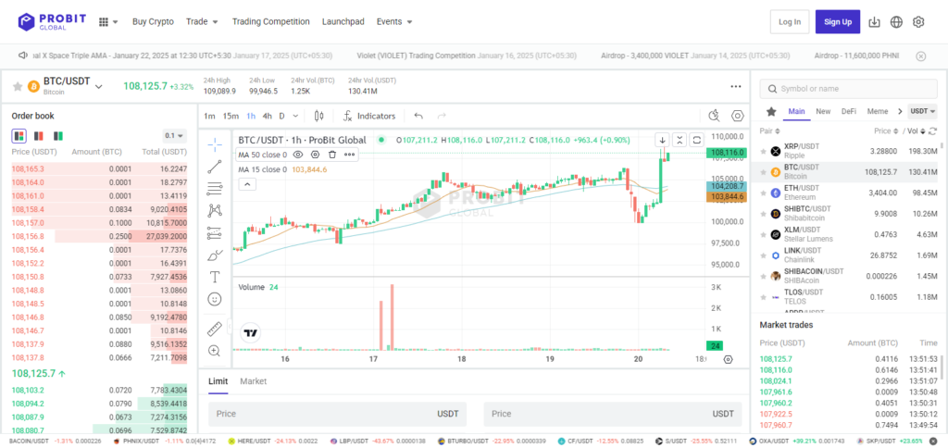
Task: Click the Sign Up button
Action: (x=838, y=22)
